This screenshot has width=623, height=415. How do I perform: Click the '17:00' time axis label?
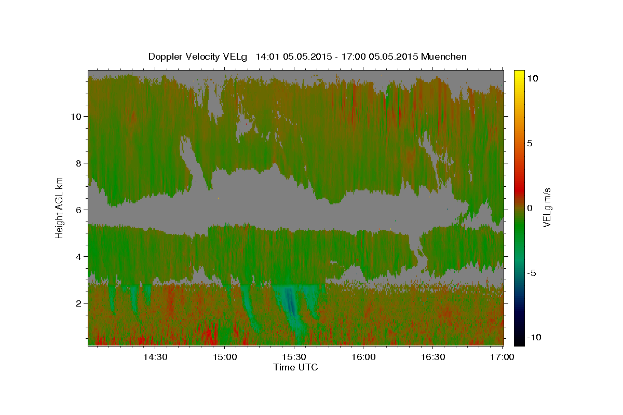coord(503,357)
